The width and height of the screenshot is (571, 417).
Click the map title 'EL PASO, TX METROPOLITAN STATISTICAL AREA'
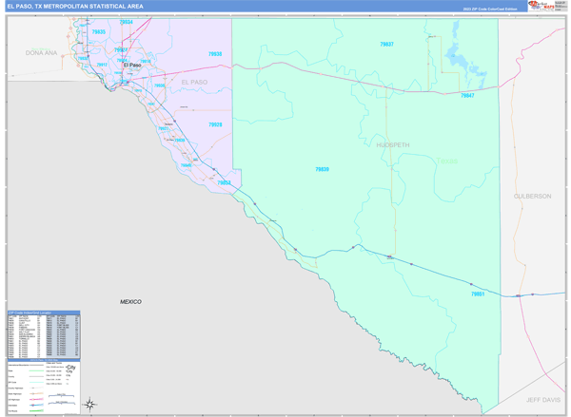pos(75,7)
